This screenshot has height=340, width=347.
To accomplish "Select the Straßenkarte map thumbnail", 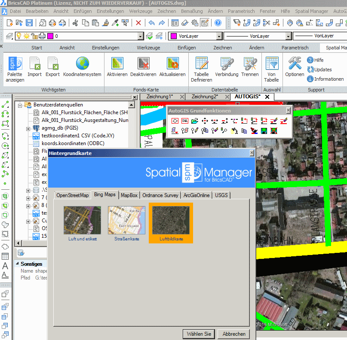I will tap(126, 219).
